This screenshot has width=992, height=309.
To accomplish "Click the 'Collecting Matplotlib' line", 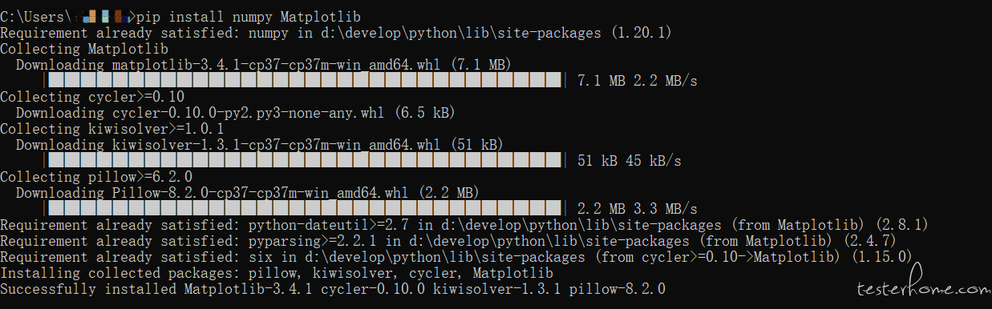I will click(x=84, y=48).
